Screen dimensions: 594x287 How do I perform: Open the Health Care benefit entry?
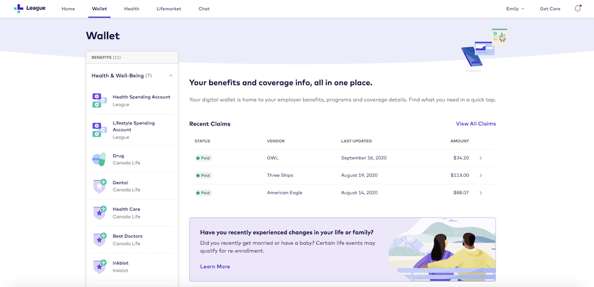pos(132,213)
